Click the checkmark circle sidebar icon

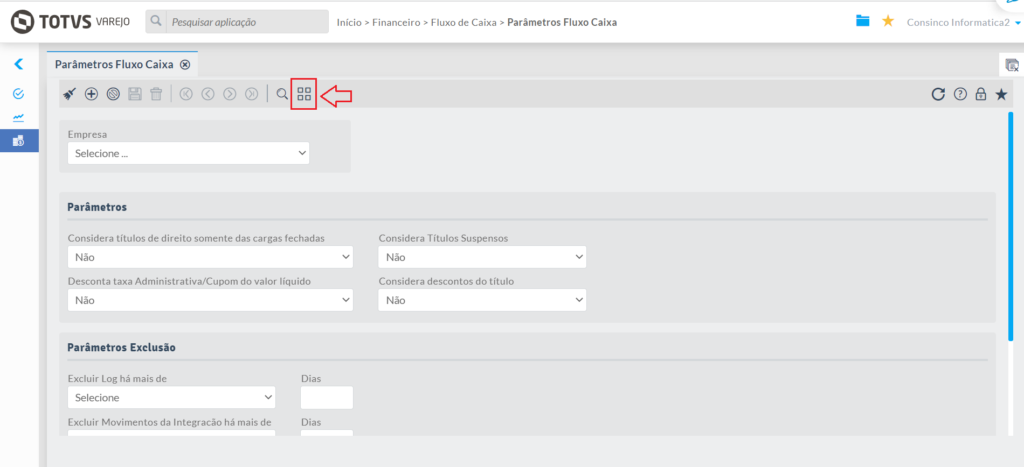pyautogui.click(x=18, y=94)
